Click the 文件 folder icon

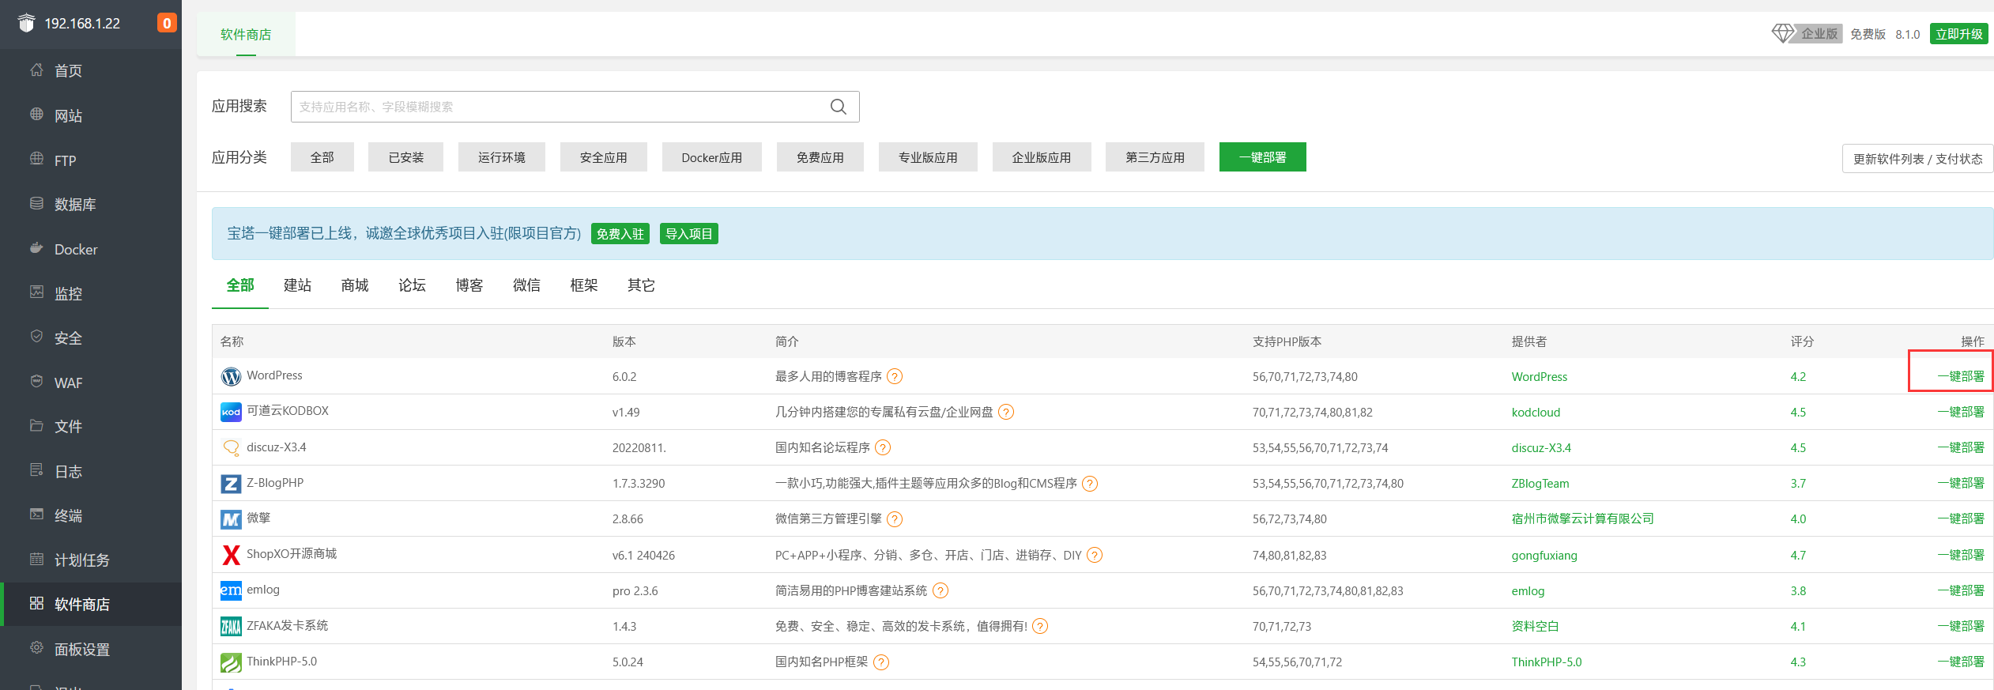click(36, 425)
